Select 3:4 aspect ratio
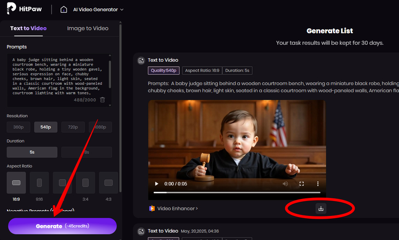Viewport: 399px width, 240px height. (x=85, y=182)
